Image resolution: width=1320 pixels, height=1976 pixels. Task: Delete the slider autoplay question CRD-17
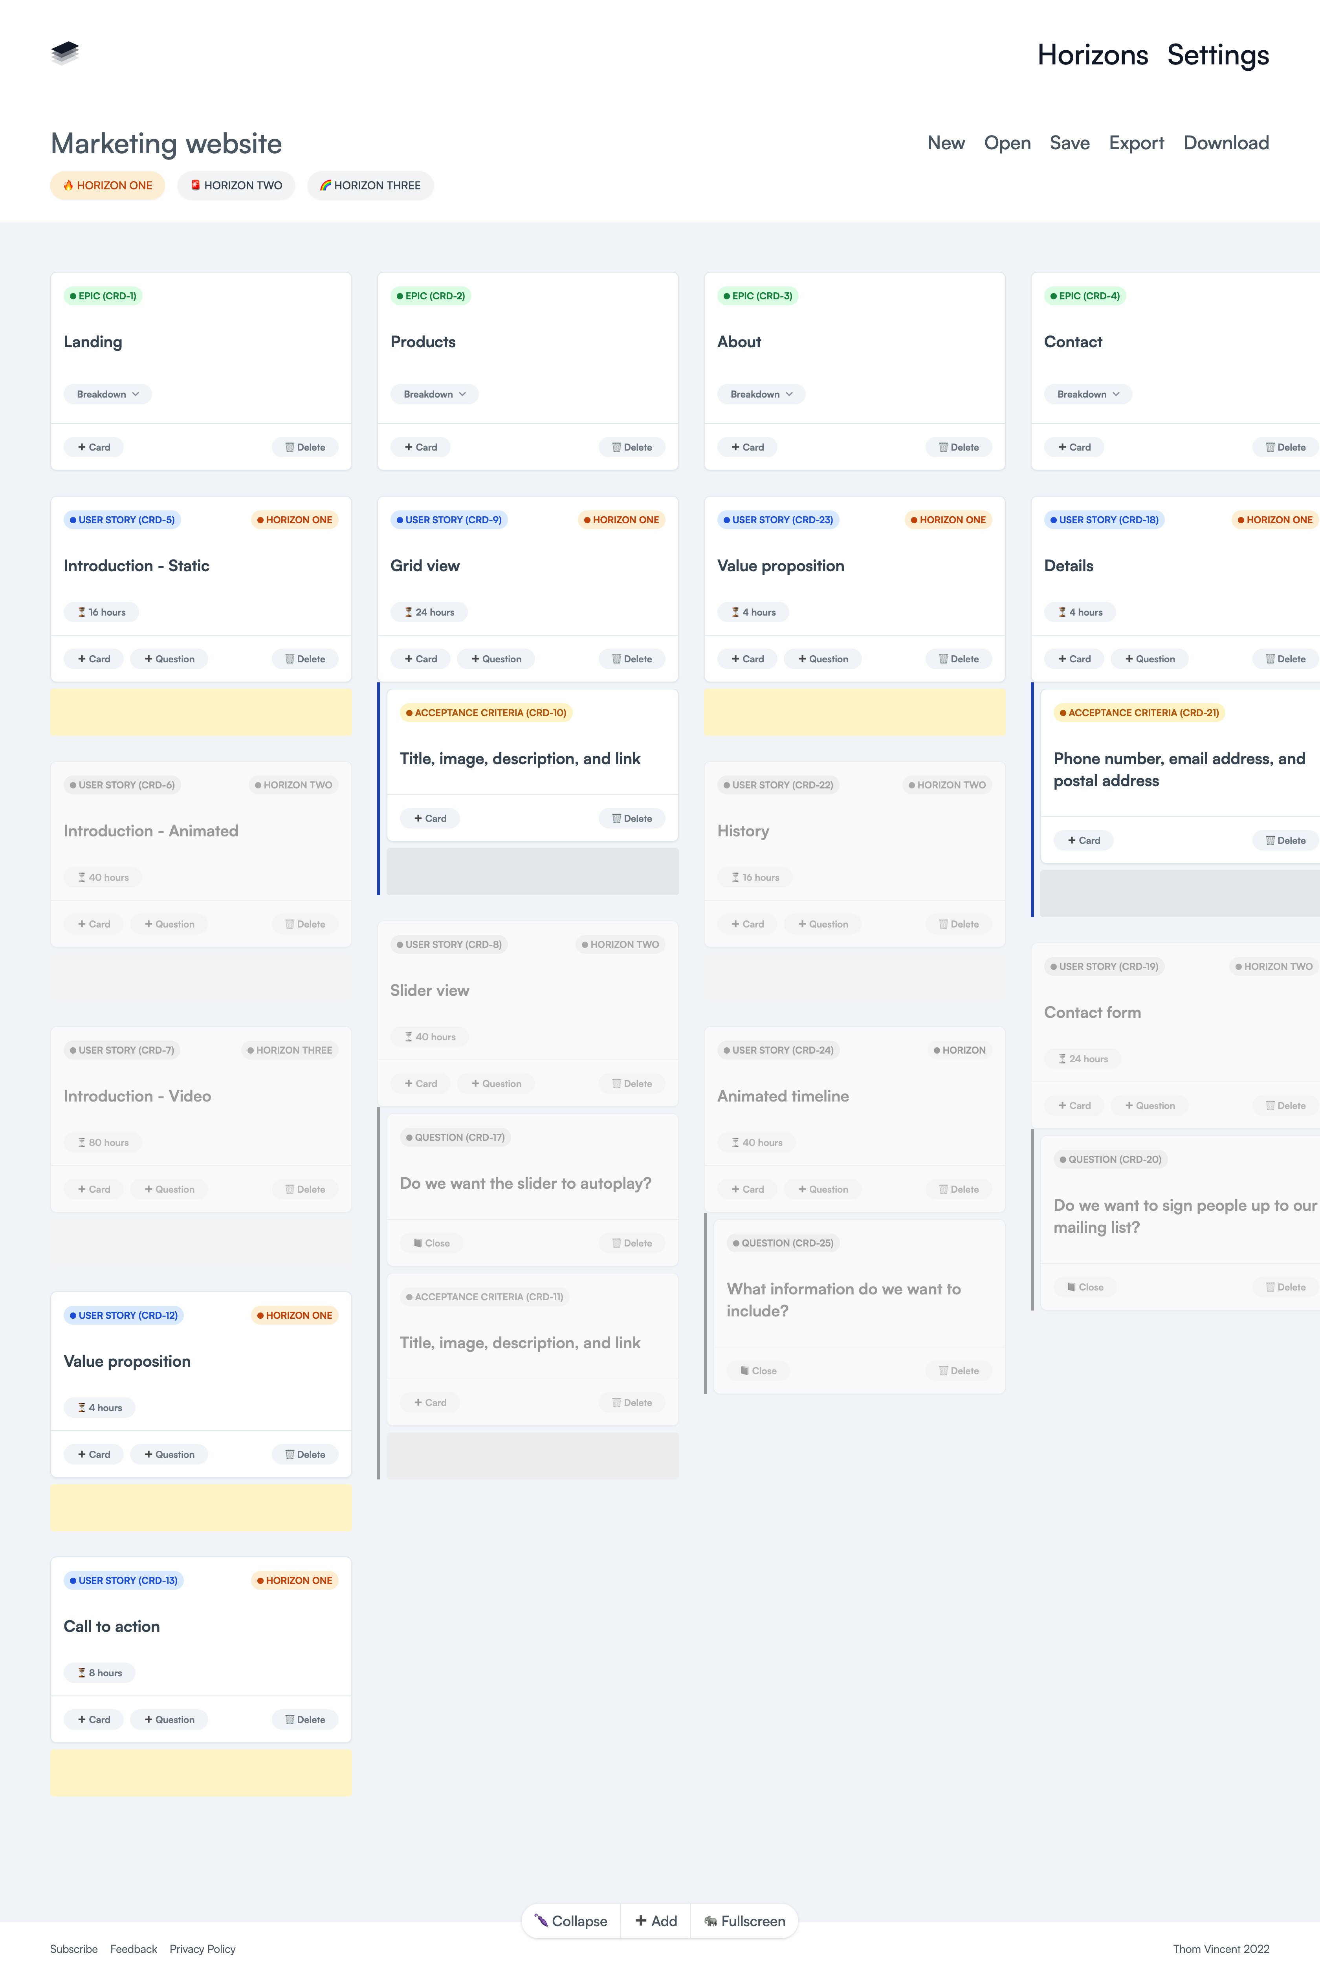[x=631, y=1243]
